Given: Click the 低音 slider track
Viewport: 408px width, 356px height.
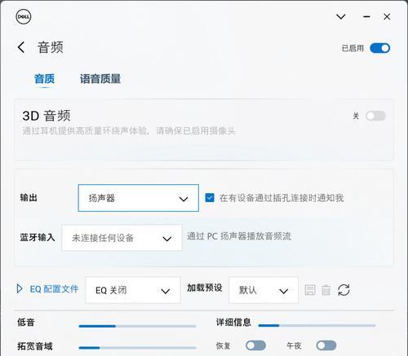Looking at the screenshot, I should point(137,326).
